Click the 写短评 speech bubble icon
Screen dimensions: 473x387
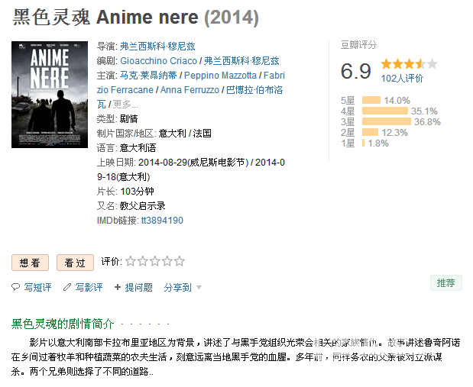pos(16,288)
